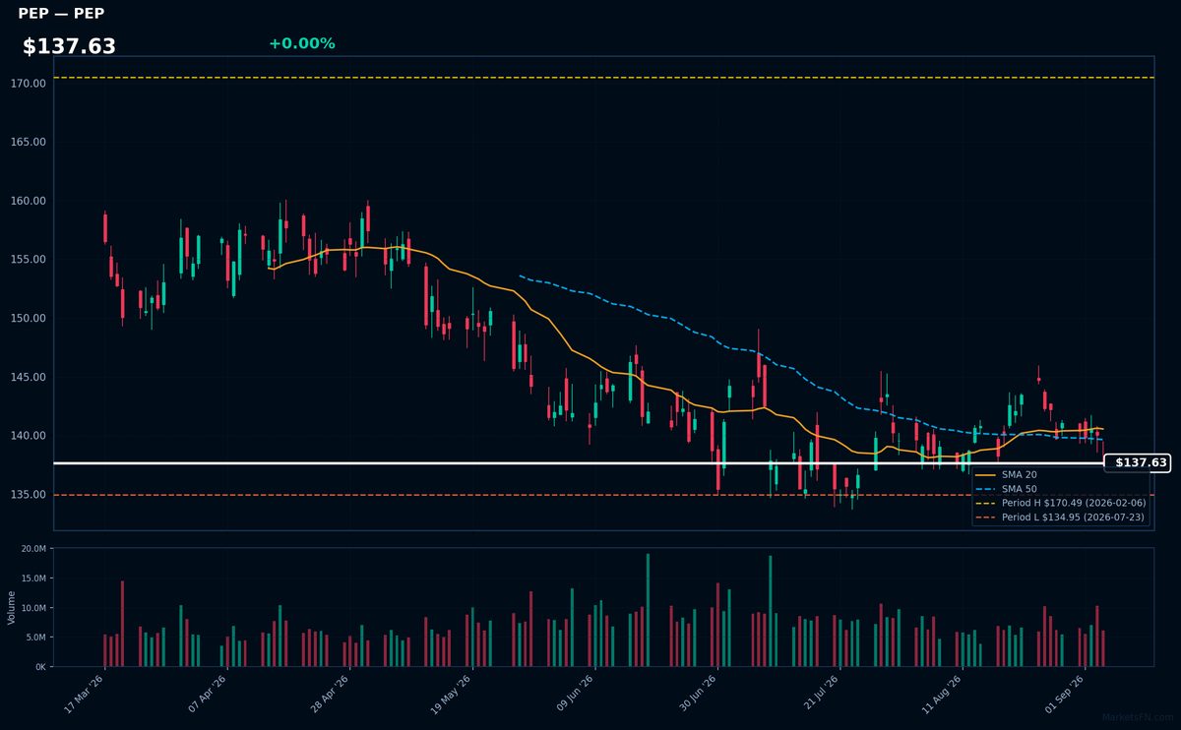The image size is (1181, 730).
Task: Select the SMA 50 legend entry
Action: [1019, 489]
